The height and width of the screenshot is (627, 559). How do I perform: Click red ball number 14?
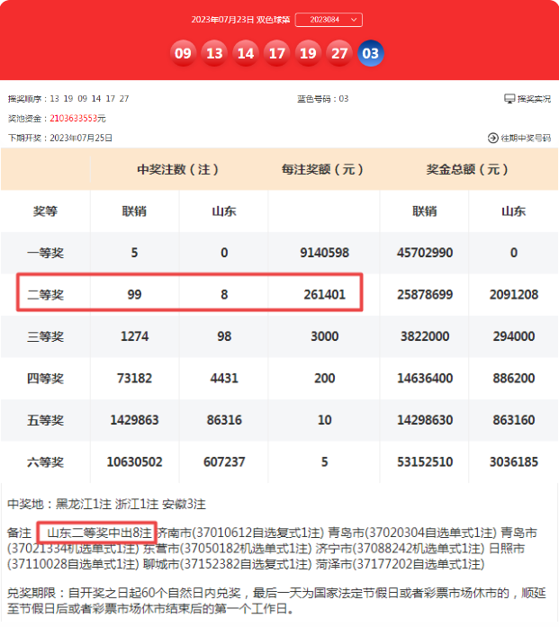coord(246,53)
